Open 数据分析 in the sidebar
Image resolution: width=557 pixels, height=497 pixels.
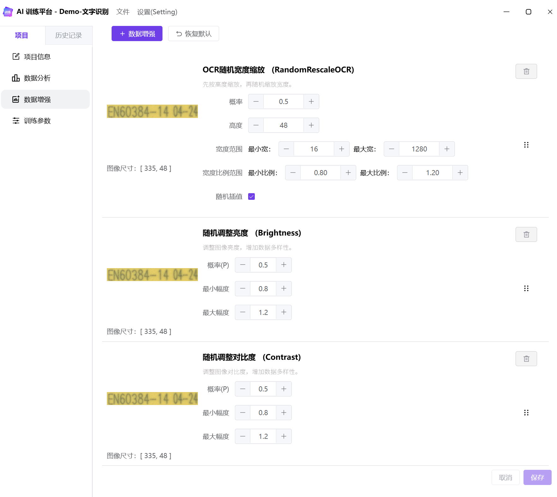click(37, 78)
